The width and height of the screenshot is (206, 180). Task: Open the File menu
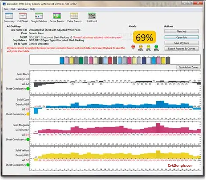coord(6,9)
